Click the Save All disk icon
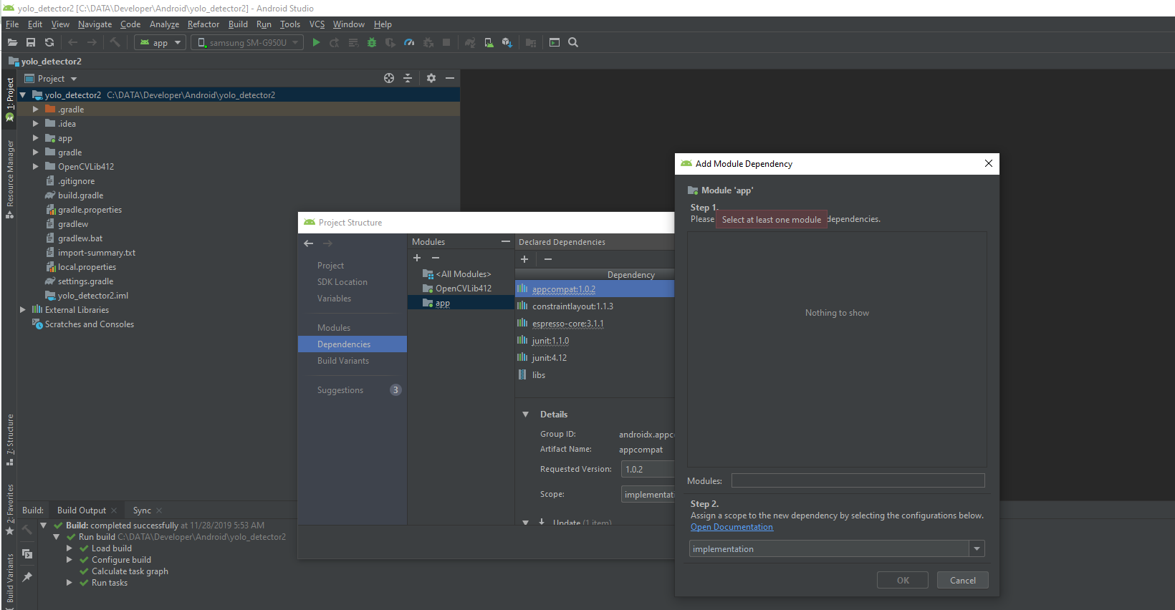This screenshot has height=610, width=1175. [x=31, y=42]
